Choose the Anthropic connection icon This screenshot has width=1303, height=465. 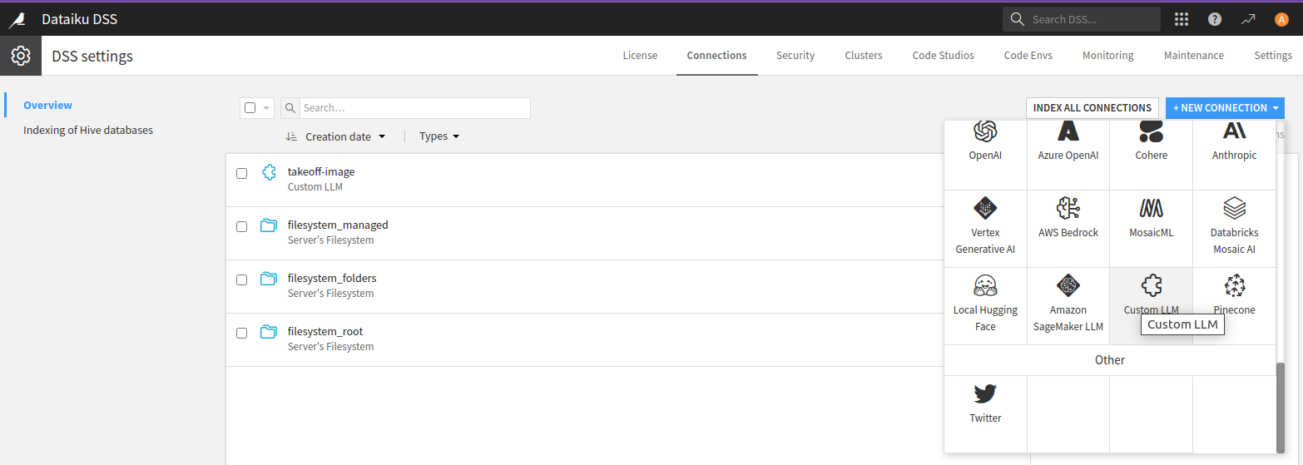[x=1234, y=131]
